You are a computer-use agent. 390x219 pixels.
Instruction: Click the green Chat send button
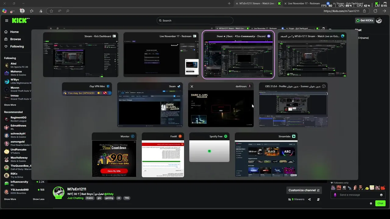[x=380, y=203]
